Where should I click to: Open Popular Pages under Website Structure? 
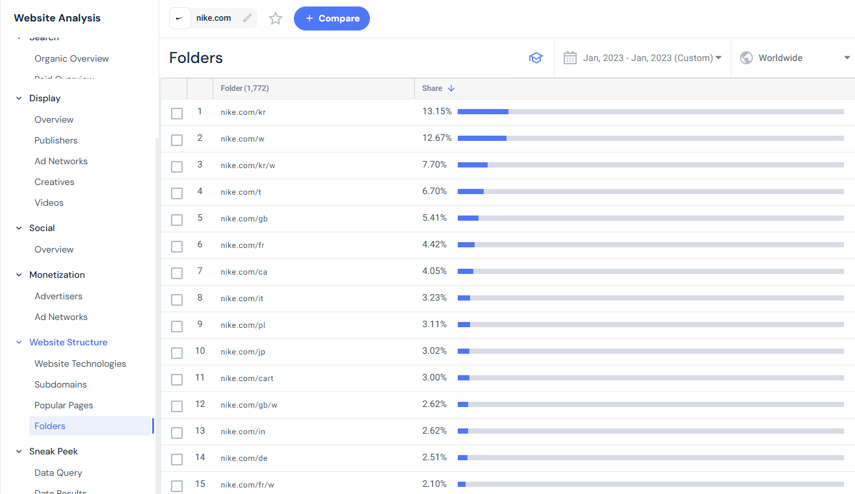pyautogui.click(x=64, y=405)
